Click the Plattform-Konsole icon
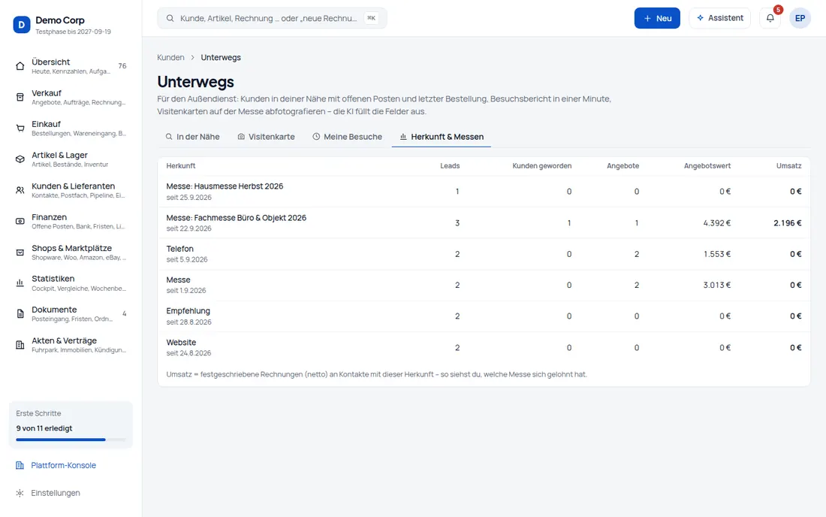Screen dimensions: 826x517 pos(20,465)
